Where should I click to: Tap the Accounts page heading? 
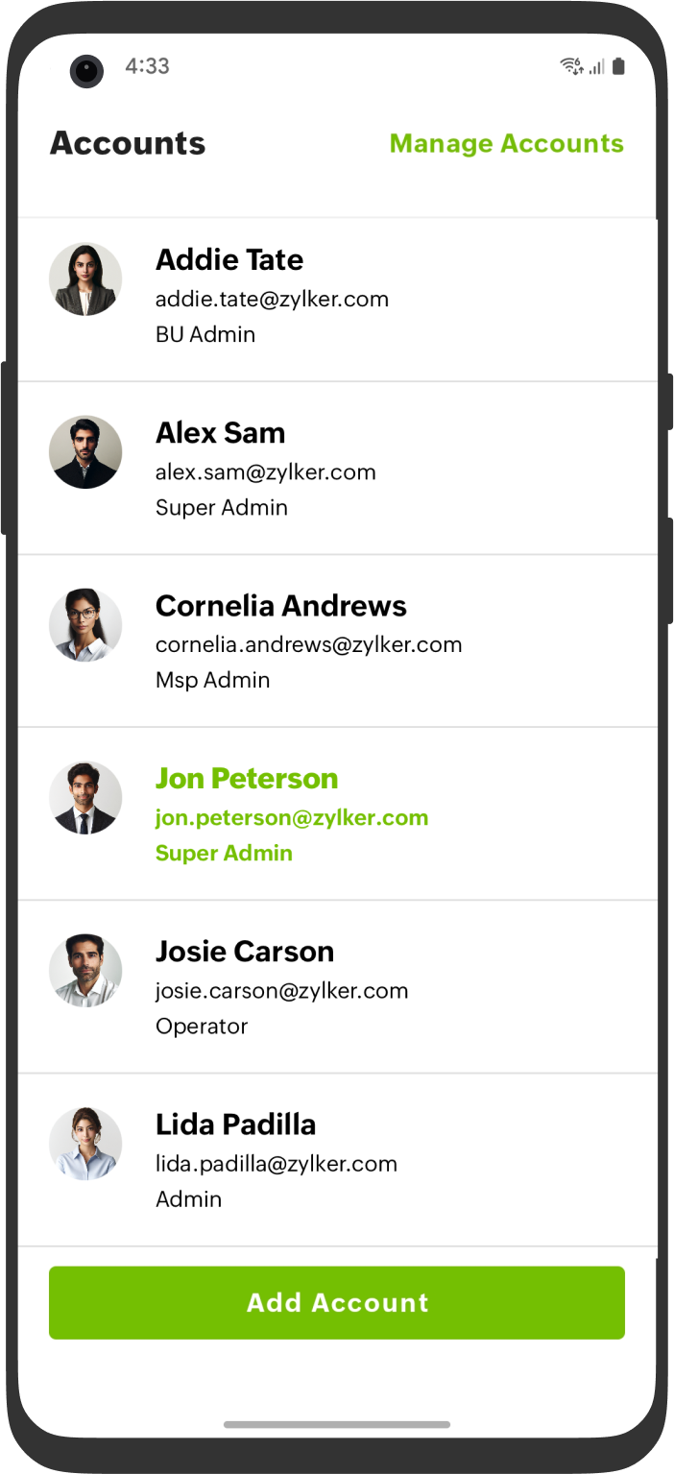(128, 143)
